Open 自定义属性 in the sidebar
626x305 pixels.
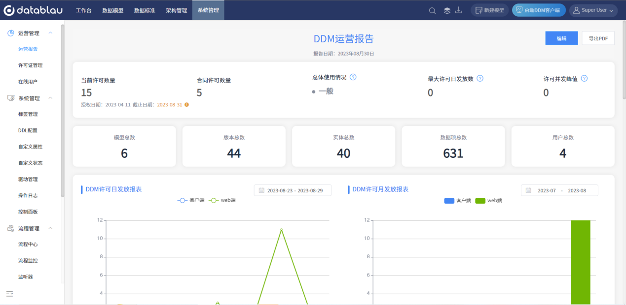(31, 147)
